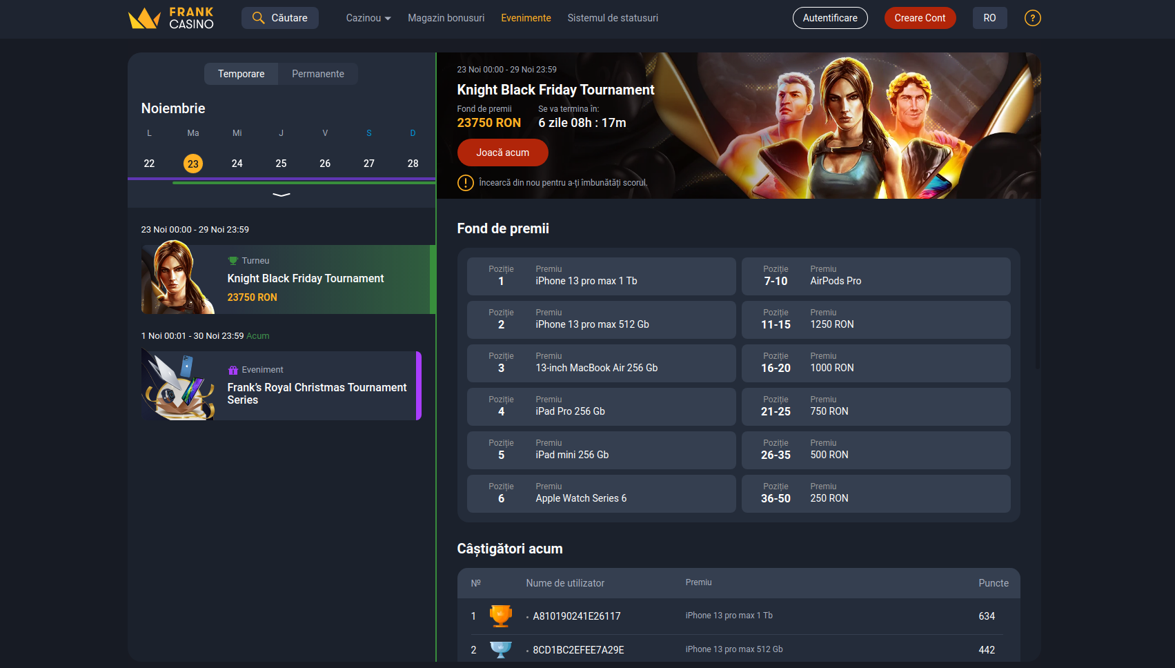Screen dimensions: 1175x668
Task: Open the help question mark icon
Action: pyautogui.click(x=1032, y=18)
